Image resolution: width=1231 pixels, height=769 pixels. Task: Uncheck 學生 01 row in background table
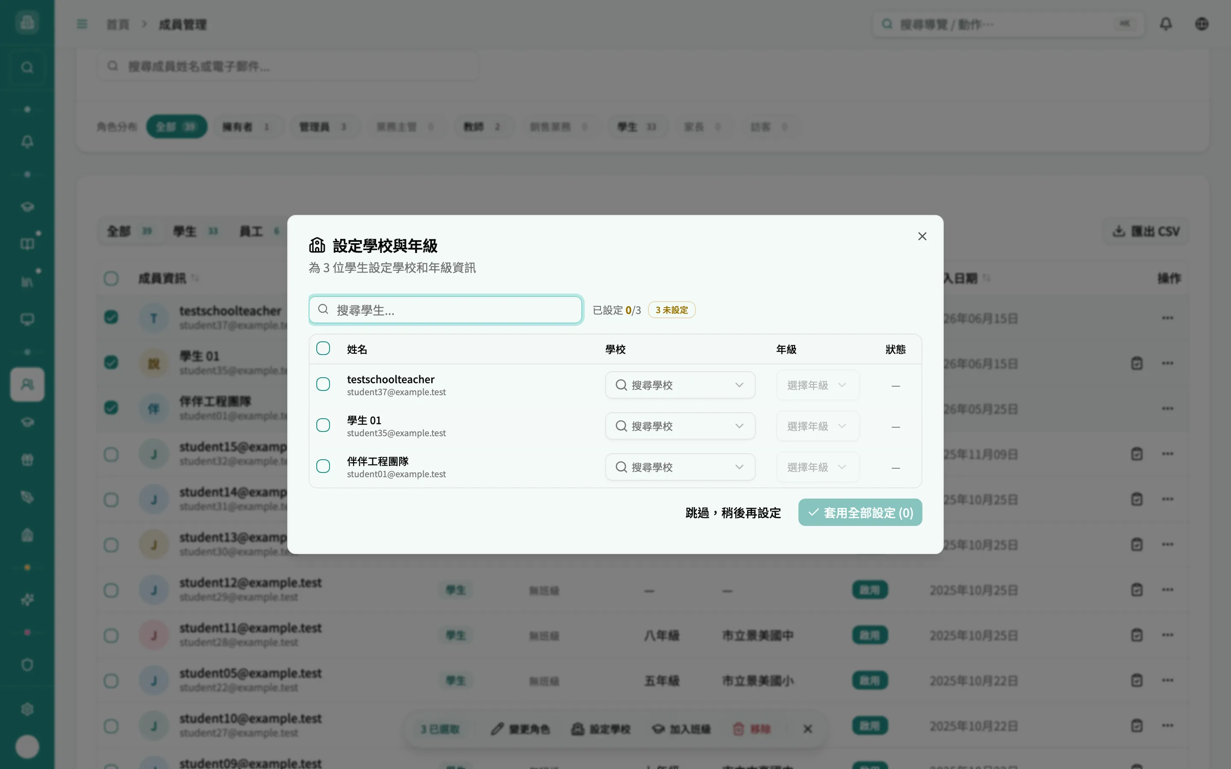(111, 363)
